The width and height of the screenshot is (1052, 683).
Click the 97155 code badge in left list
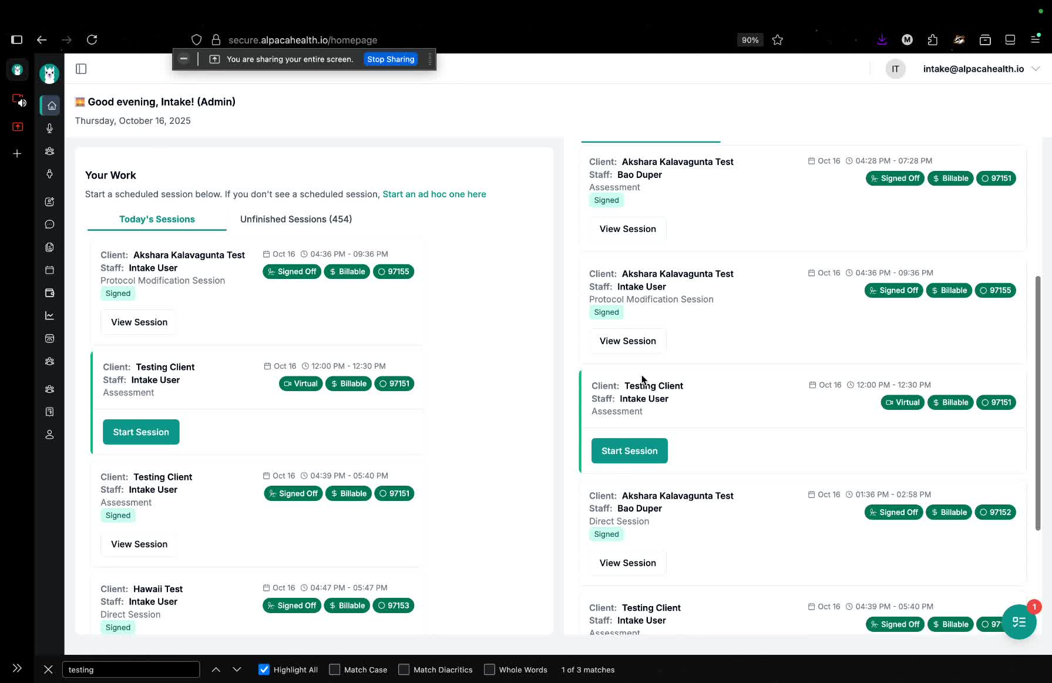click(x=394, y=272)
